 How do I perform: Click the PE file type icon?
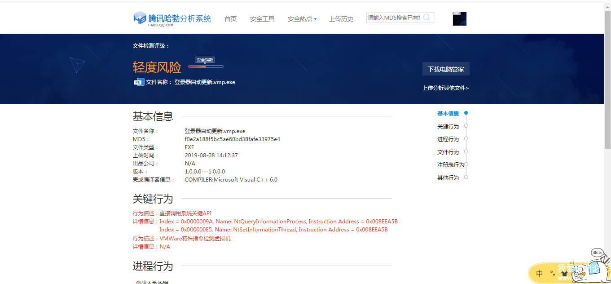pyautogui.click(x=139, y=82)
